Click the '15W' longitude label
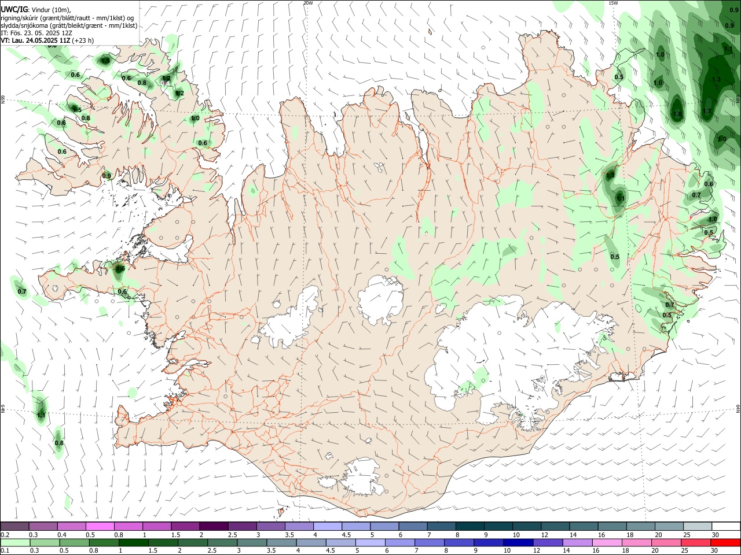This screenshot has width=741, height=555. (x=613, y=3)
